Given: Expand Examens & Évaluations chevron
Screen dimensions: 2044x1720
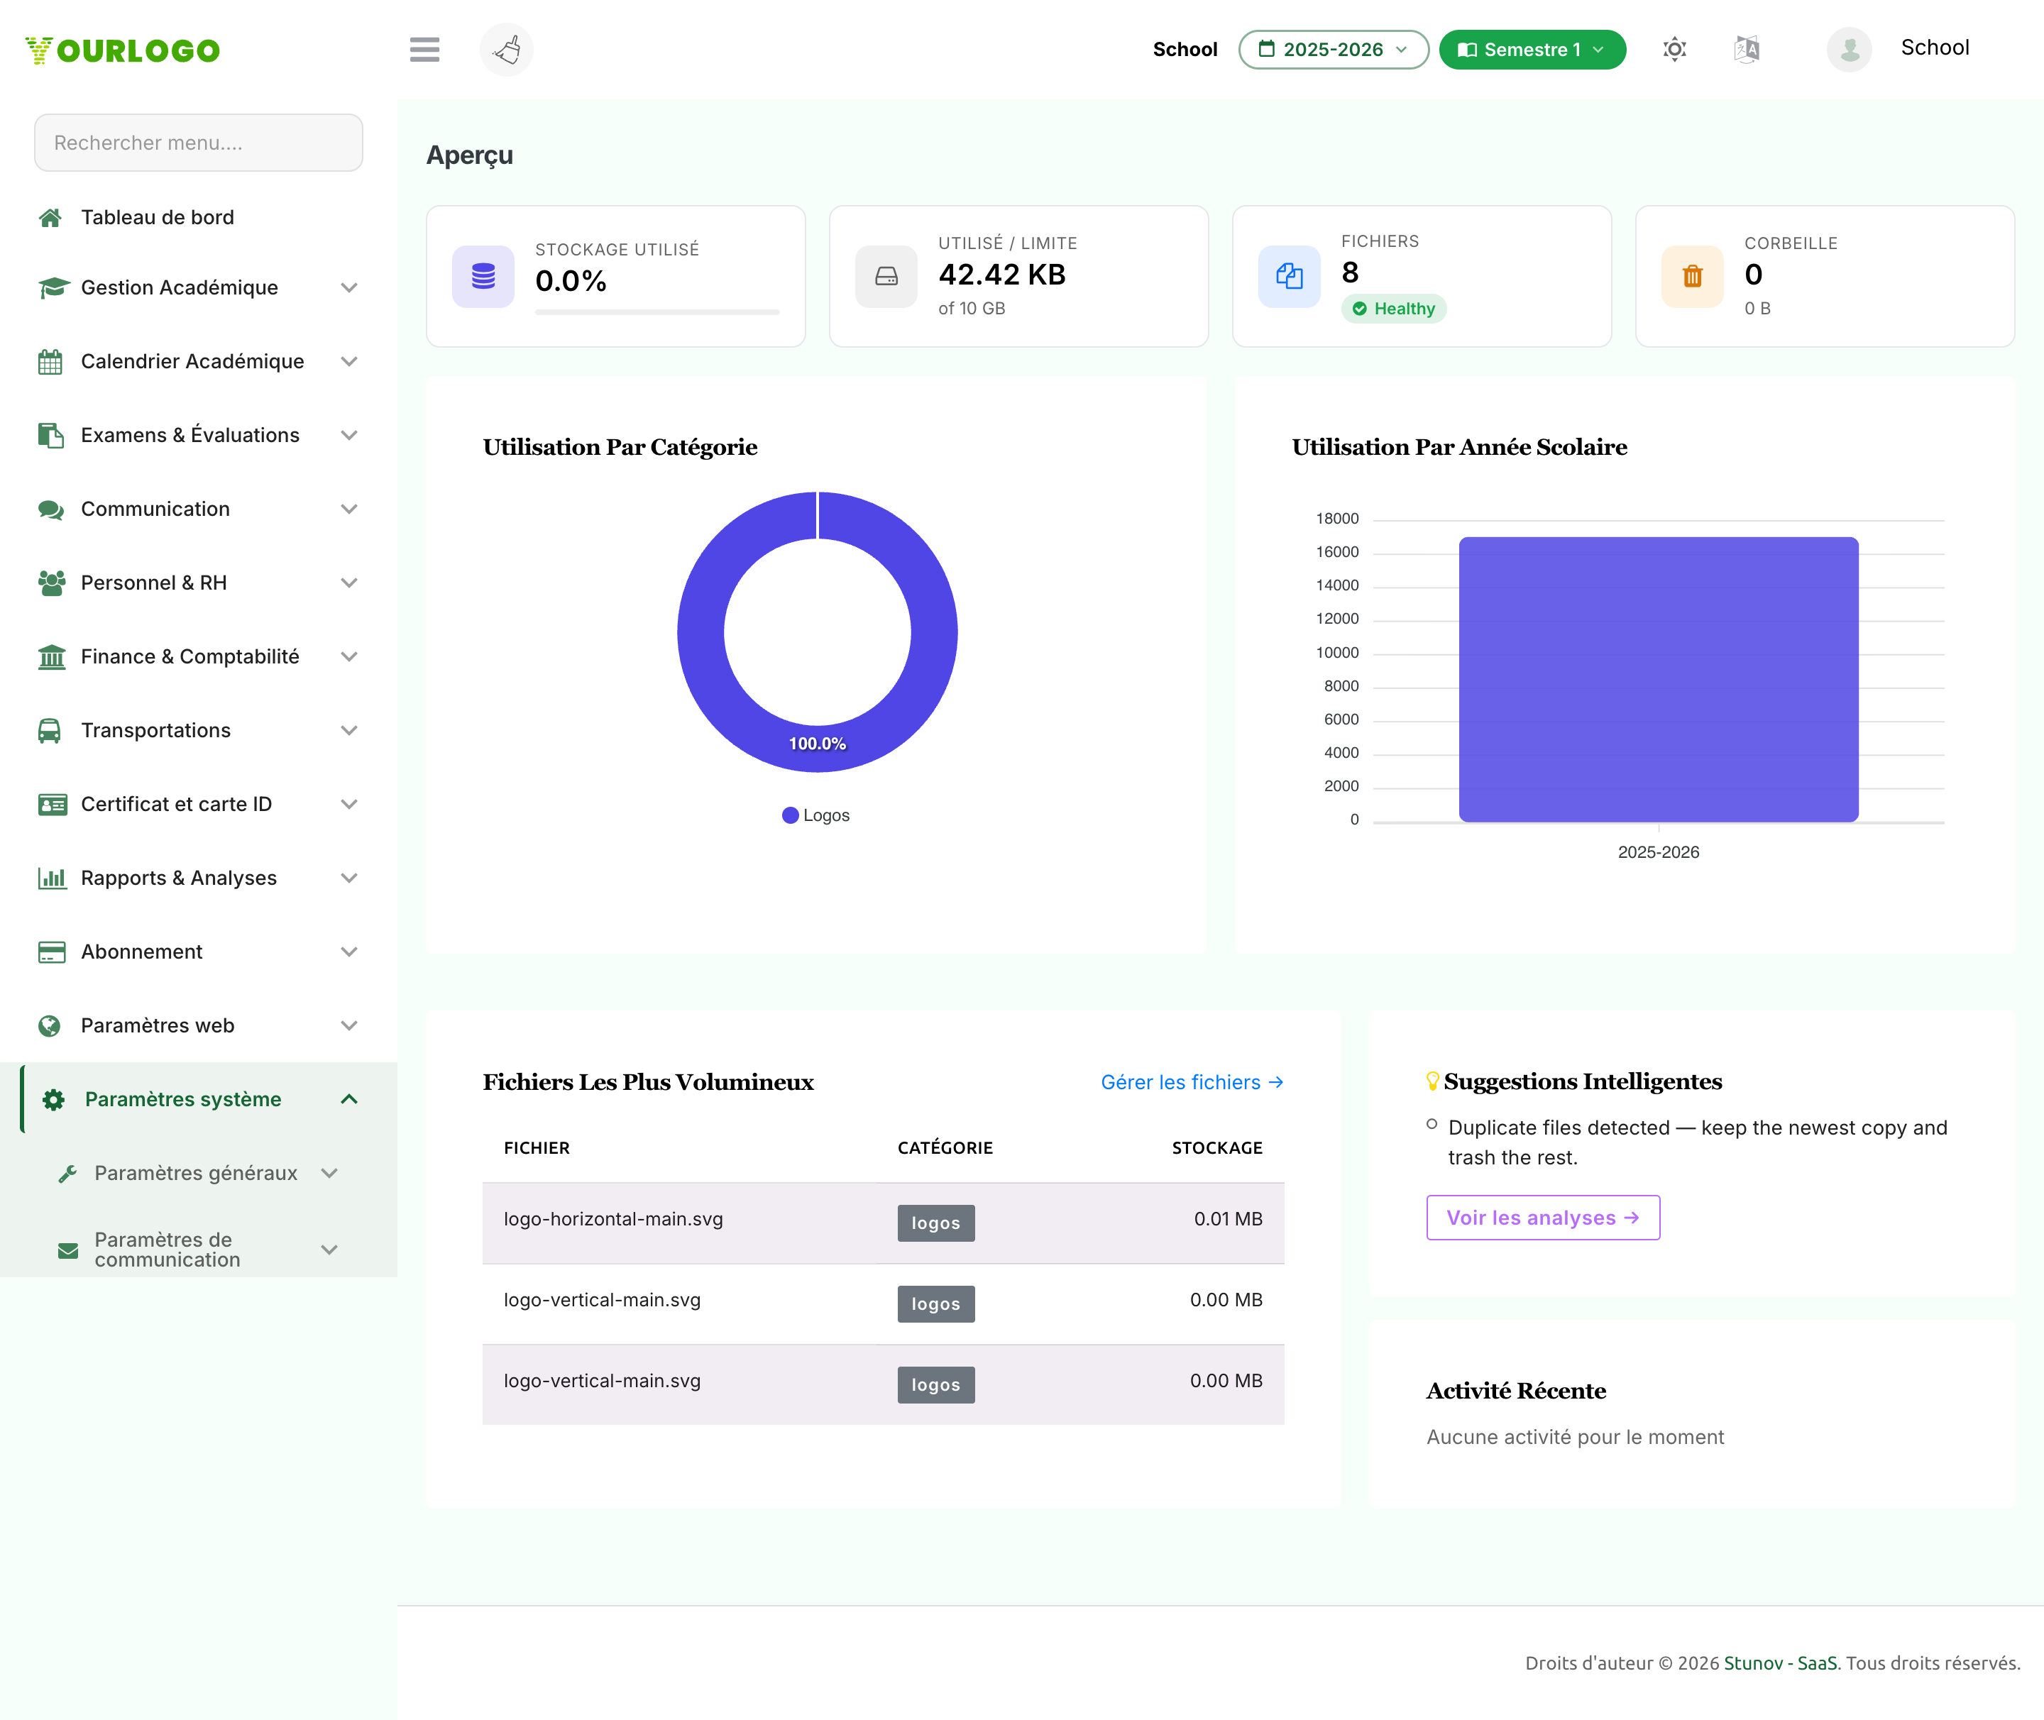Looking at the screenshot, I should [x=349, y=435].
